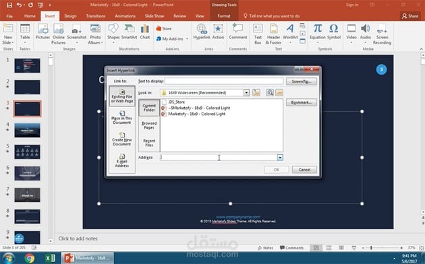Click the Slide Sorter view icon
425x264 pixels.
coord(329,248)
